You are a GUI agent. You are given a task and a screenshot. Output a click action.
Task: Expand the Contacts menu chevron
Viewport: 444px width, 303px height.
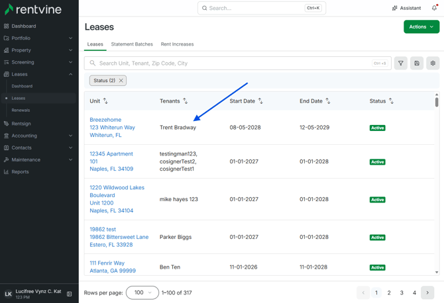click(70, 148)
